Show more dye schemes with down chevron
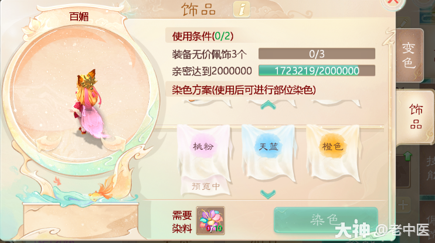 (268, 194)
